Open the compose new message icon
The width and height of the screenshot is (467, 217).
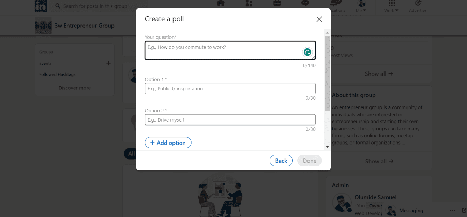[x=464, y=210]
